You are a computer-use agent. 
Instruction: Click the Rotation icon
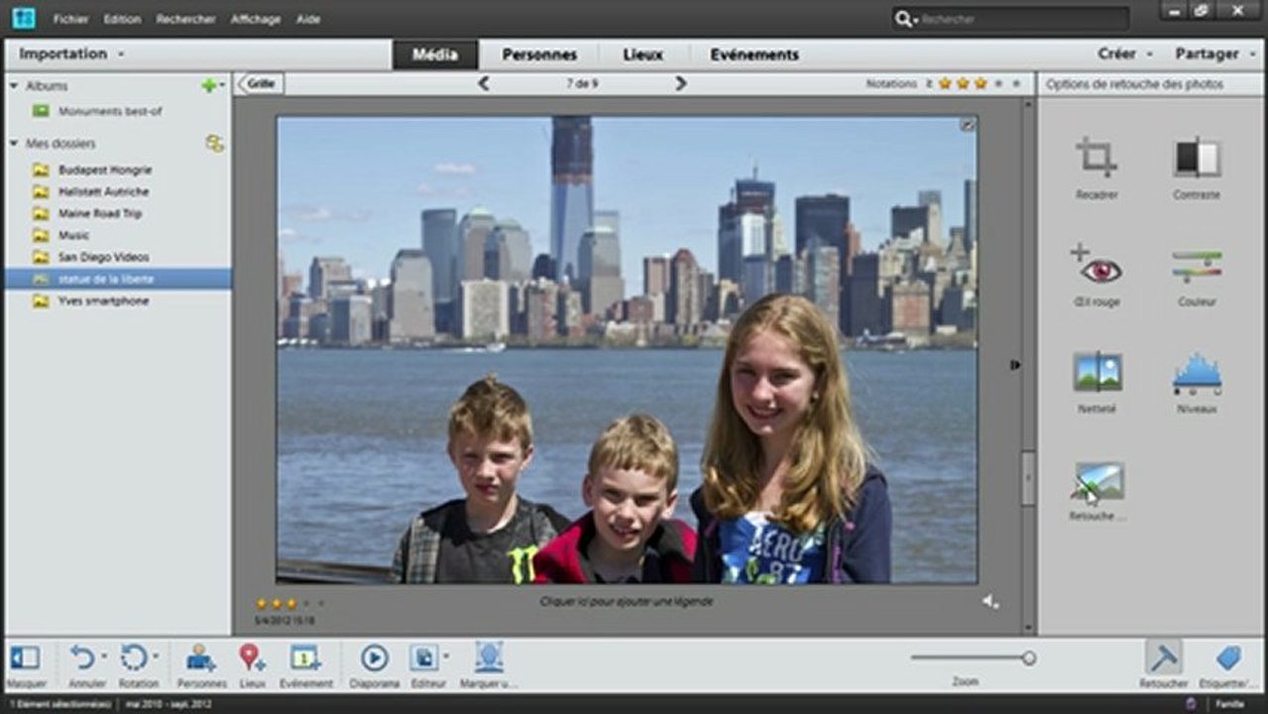(x=133, y=657)
